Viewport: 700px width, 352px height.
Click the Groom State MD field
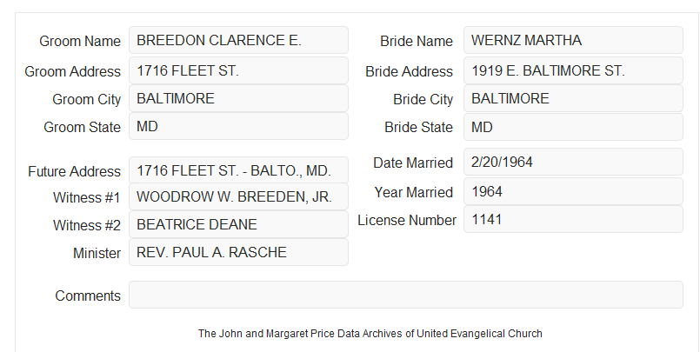(x=238, y=126)
